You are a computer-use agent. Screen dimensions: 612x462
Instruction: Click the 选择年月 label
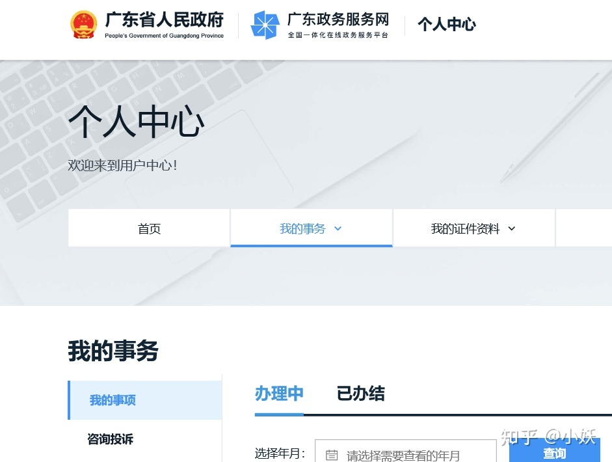[x=280, y=454]
